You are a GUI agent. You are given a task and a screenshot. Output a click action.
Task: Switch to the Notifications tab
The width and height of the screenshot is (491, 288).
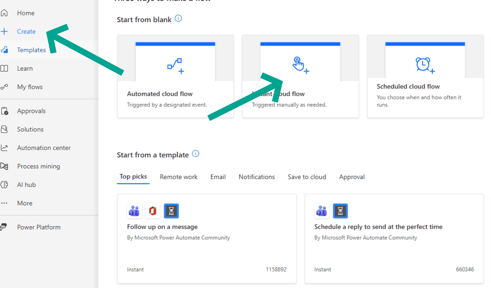[x=256, y=177]
